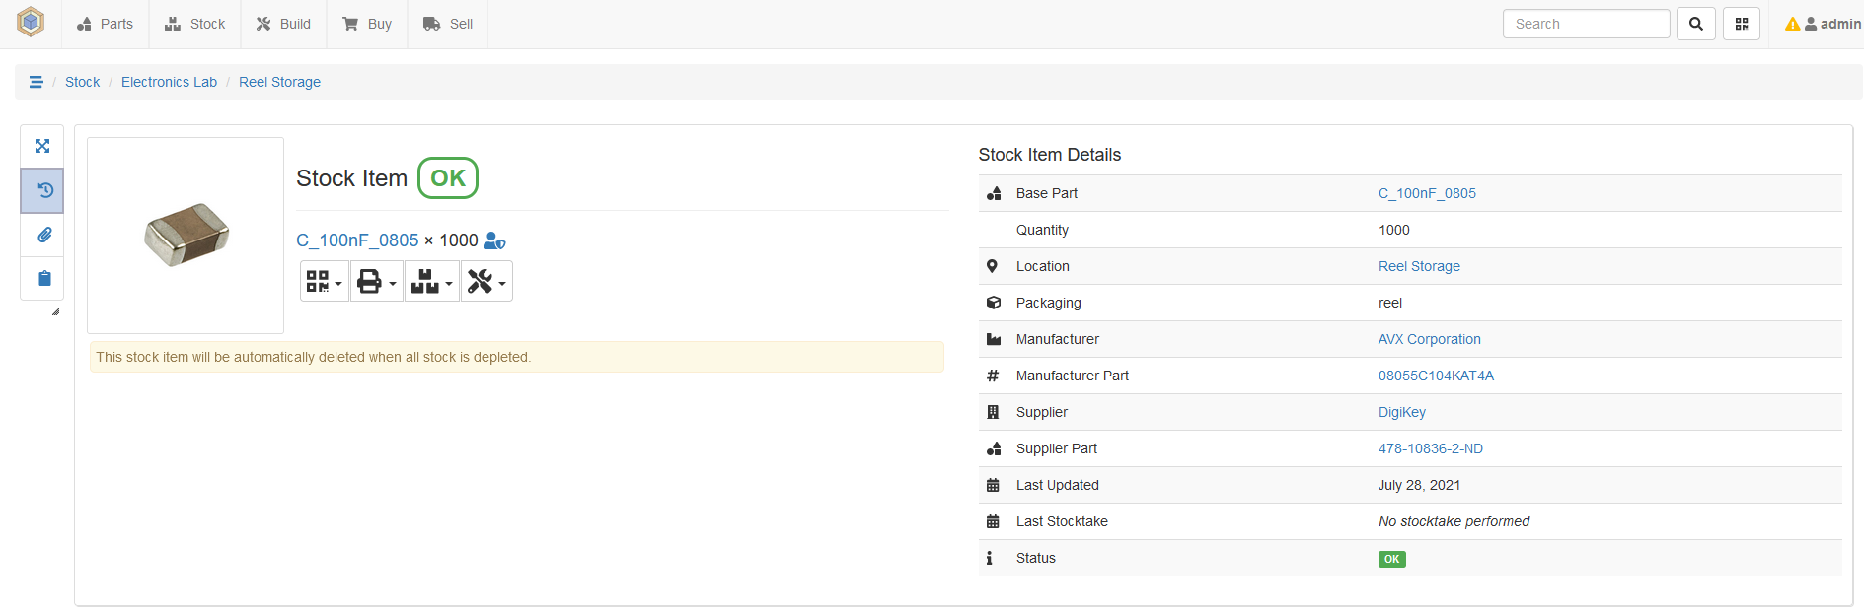Click the InvenTree logo
1864x616 pixels.
[x=31, y=23]
